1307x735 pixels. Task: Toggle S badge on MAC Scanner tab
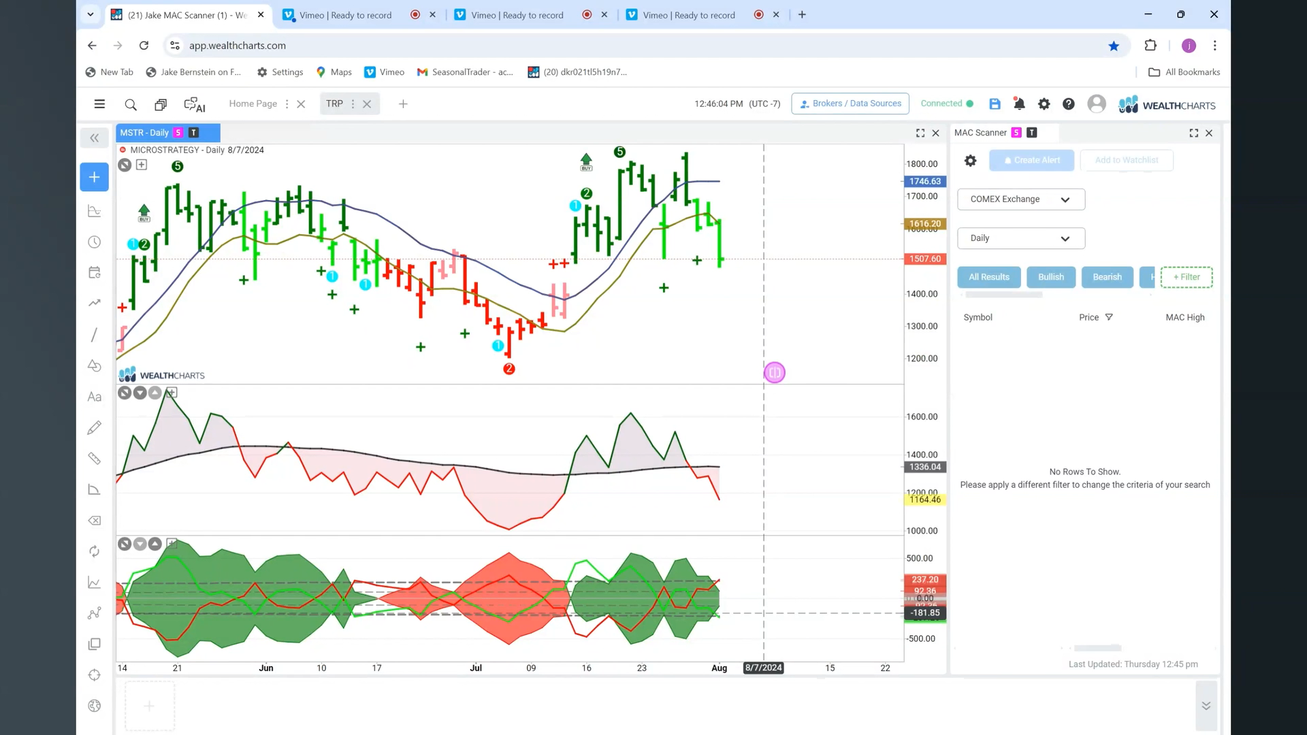[1016, 133]
